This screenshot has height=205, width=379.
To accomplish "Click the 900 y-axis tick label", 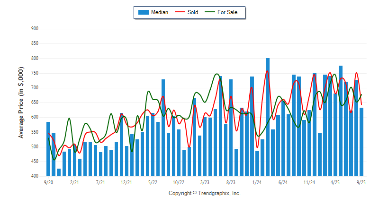I will pos(34,29).
